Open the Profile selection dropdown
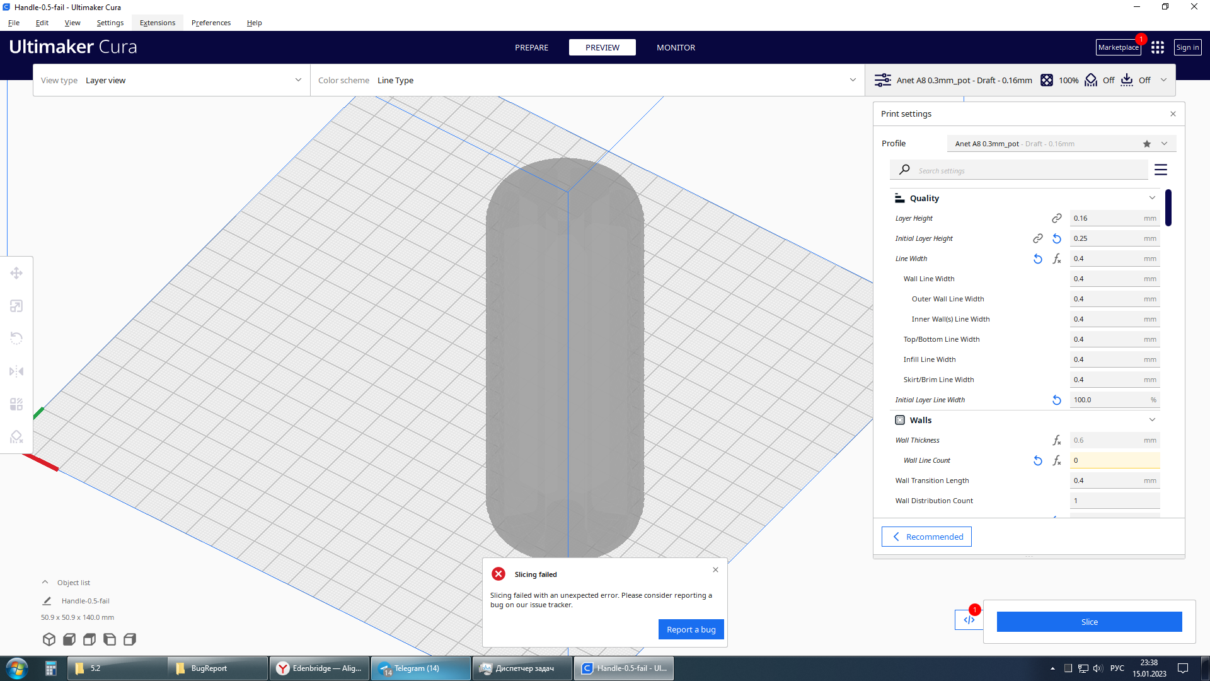This screenshot has height=681, width=1210. pyautogui.click(x=1061, y=144)
